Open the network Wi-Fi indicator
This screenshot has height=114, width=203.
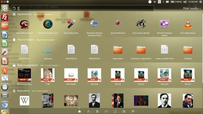154,2
